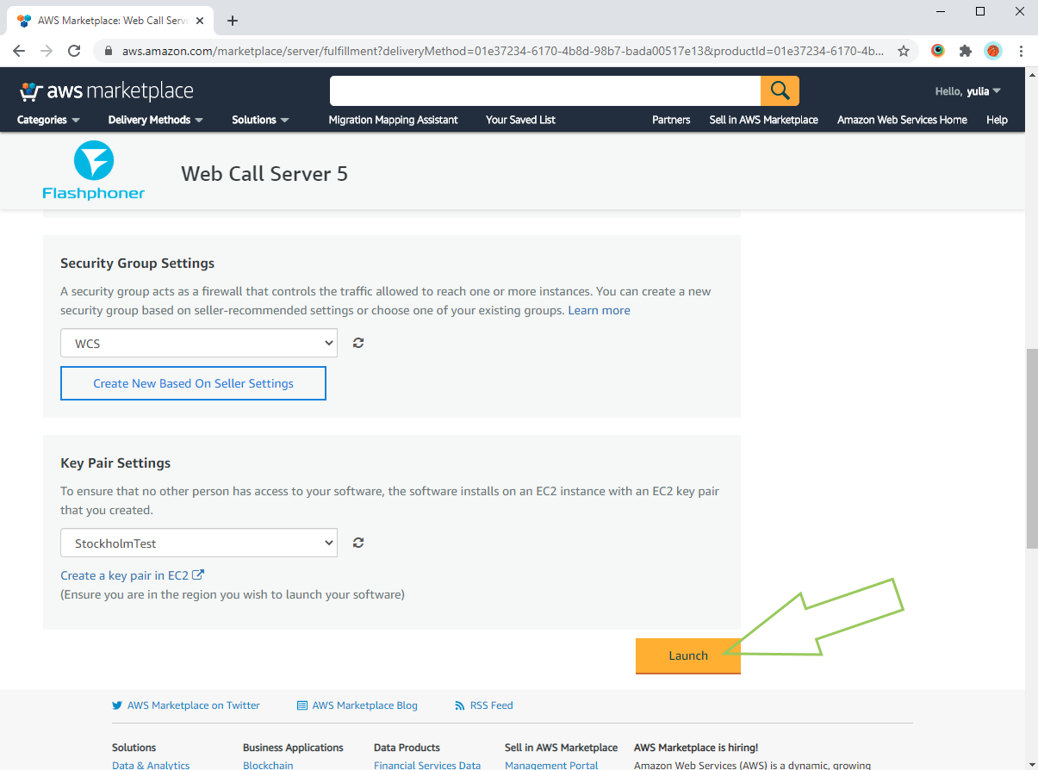The width and height of the screenshot is (1038, 770).
Task: Refresh the key pair list
Action: 358,543
